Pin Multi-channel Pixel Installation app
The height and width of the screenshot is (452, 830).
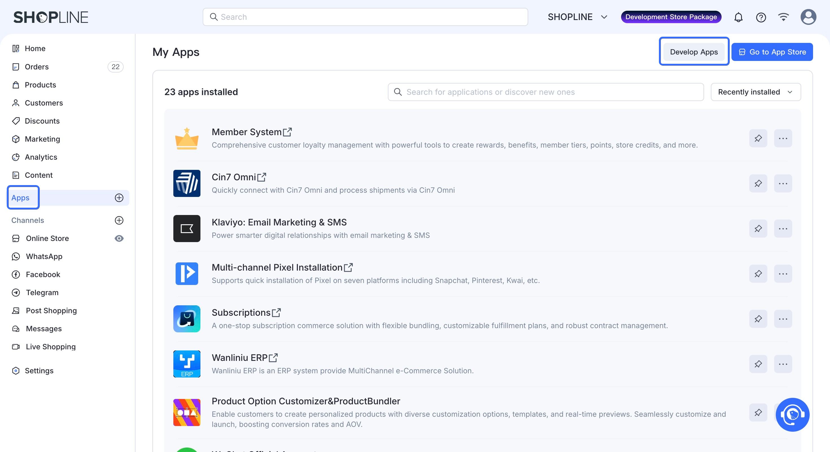(x=758, y=274)
